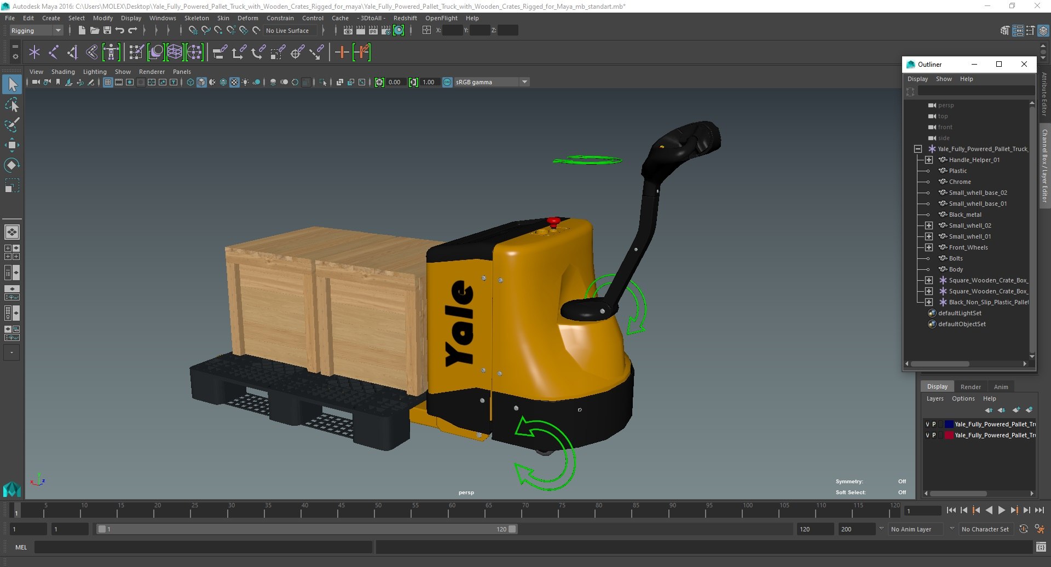Switch to the Render layer tab

[x=971, y=387]
